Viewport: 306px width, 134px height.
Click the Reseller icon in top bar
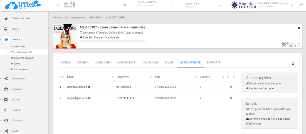[70, 5]
